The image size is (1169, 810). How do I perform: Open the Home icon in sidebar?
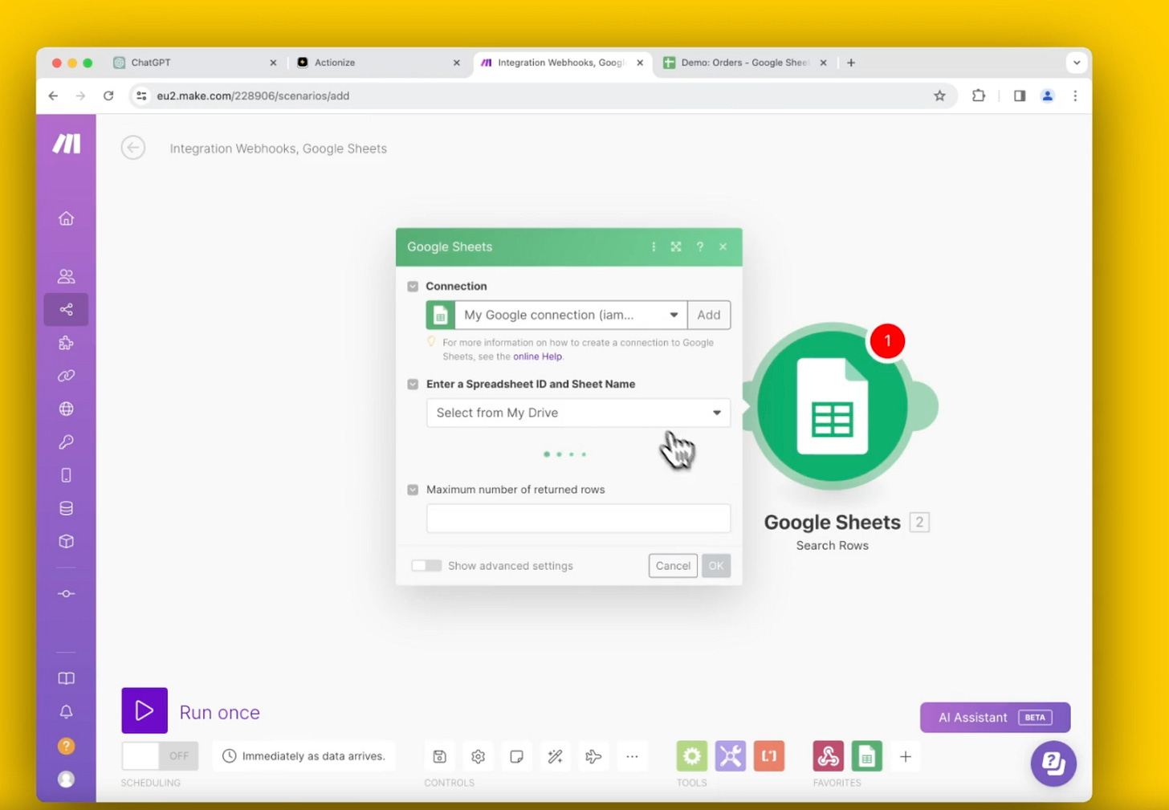coord(66,218)
